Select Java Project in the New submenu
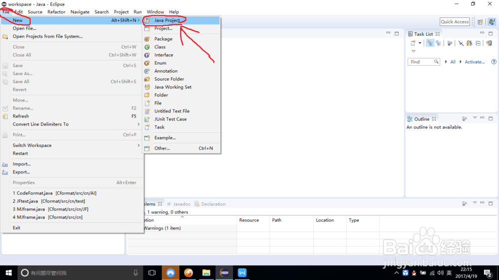The image size is (499, 280). coord(181,20)
